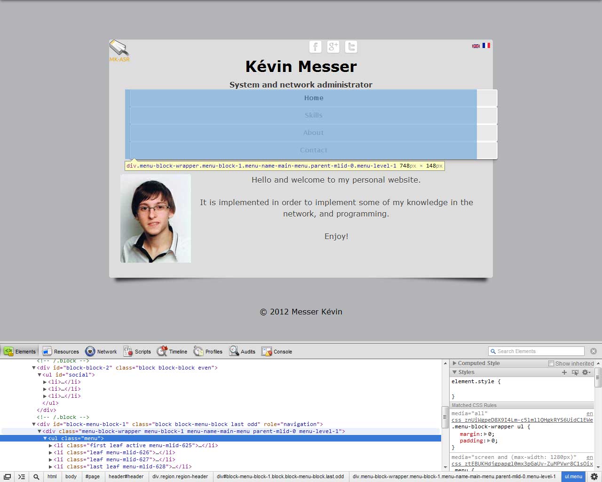The height and width of the screenshot is (482, 602).
Task: Open css_znUiWgpeD8X9I4Lm stylesheet link
Action: pyautogui.click(x=522, y=420)
